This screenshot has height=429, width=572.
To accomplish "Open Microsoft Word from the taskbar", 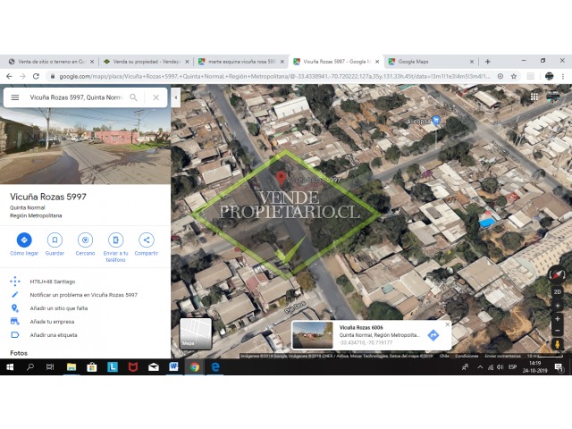I will 173,366.
